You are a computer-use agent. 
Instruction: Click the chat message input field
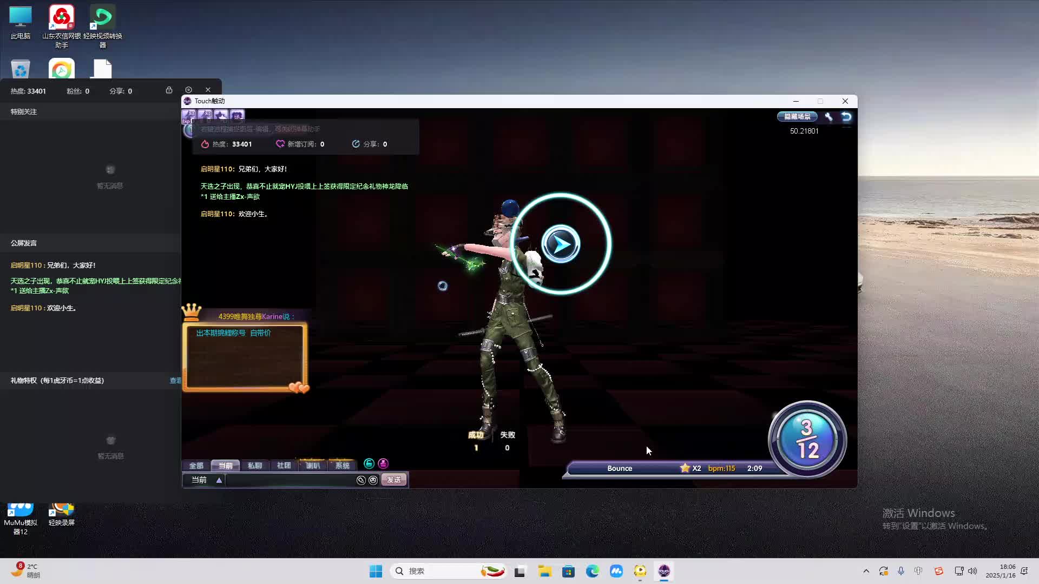pos(290,480)
